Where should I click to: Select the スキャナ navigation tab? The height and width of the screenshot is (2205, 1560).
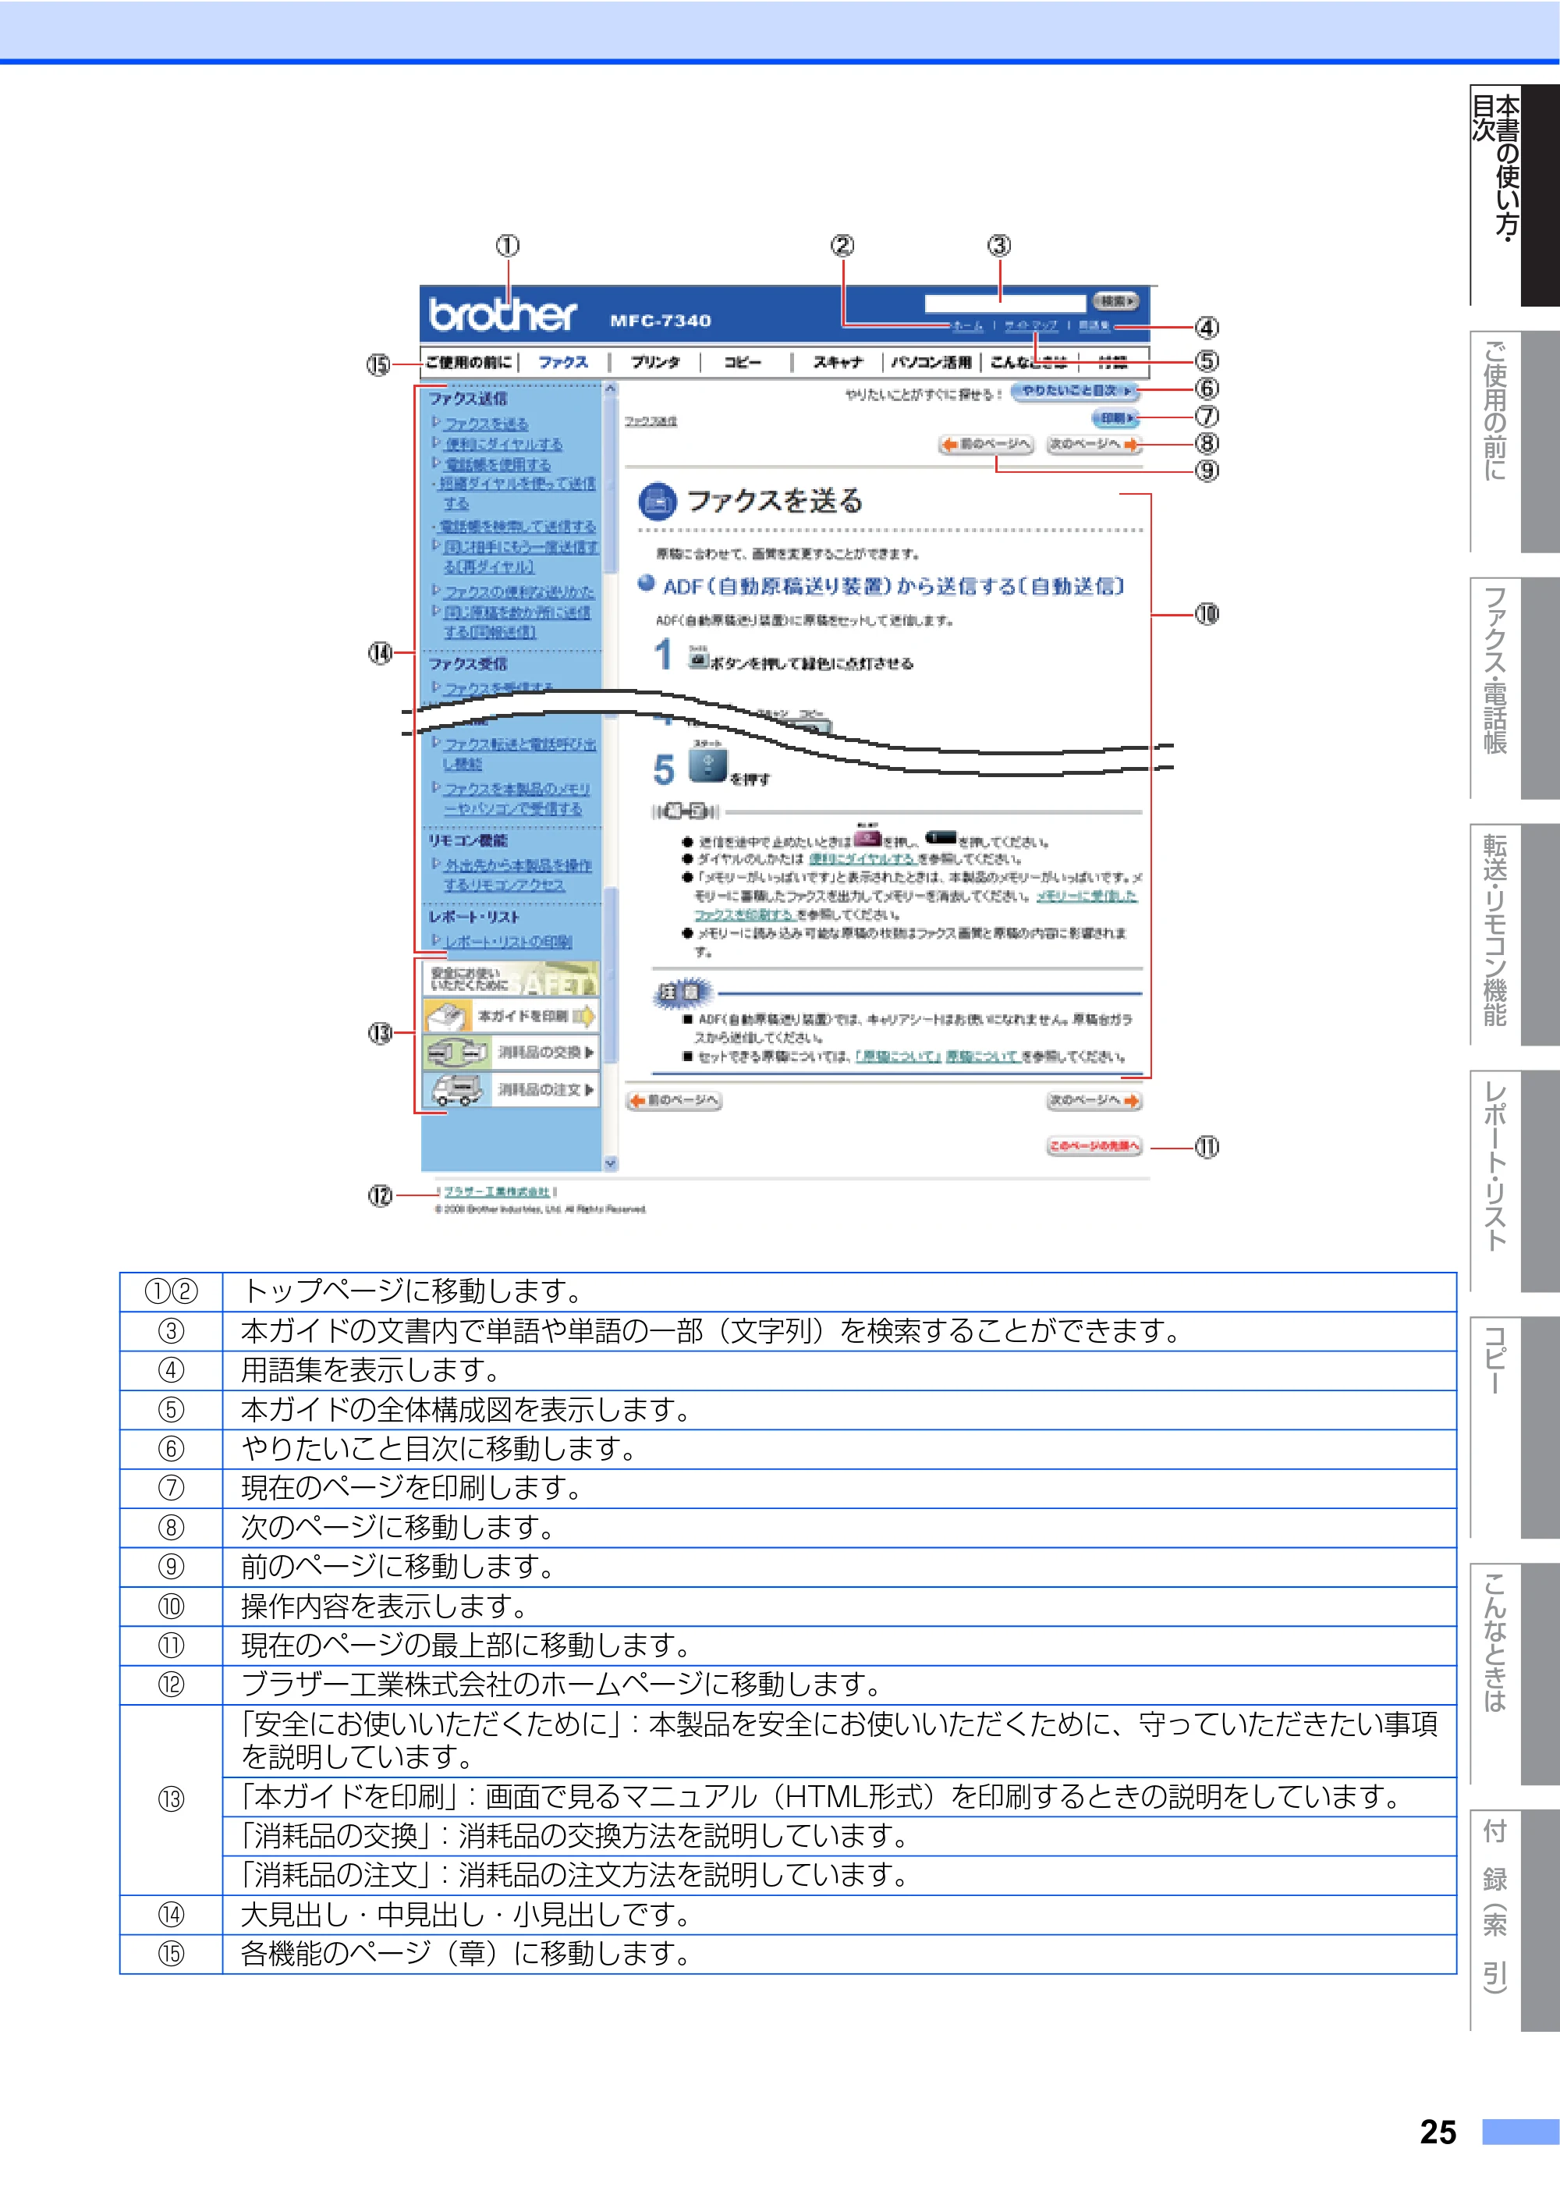[x=838, y=362]
